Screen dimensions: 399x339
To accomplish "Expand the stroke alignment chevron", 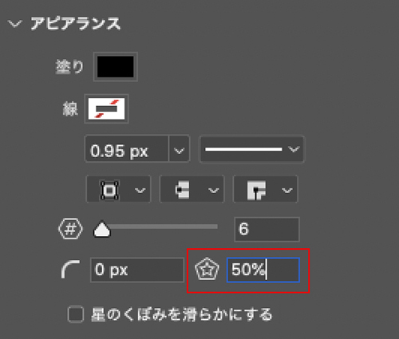I will 140,190.
